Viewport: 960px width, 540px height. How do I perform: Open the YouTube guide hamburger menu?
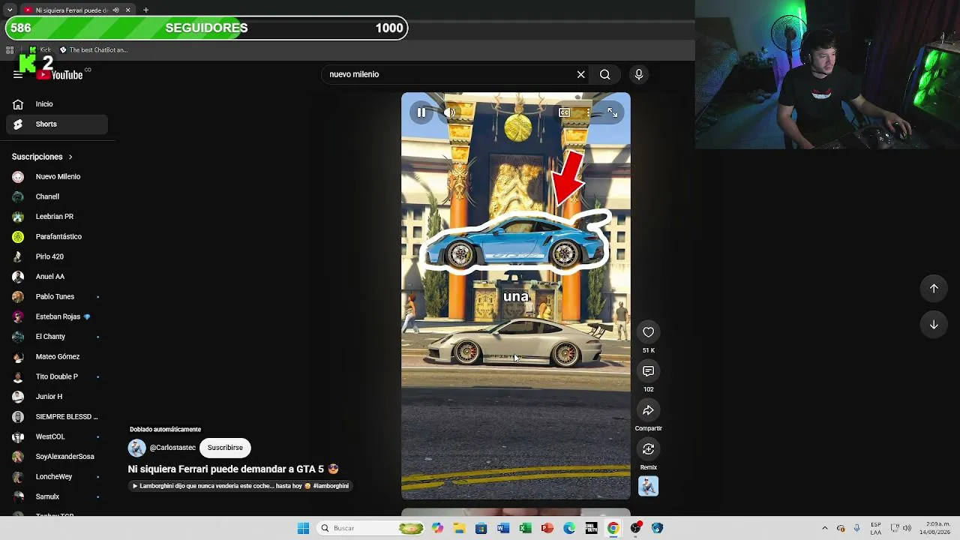18,74
